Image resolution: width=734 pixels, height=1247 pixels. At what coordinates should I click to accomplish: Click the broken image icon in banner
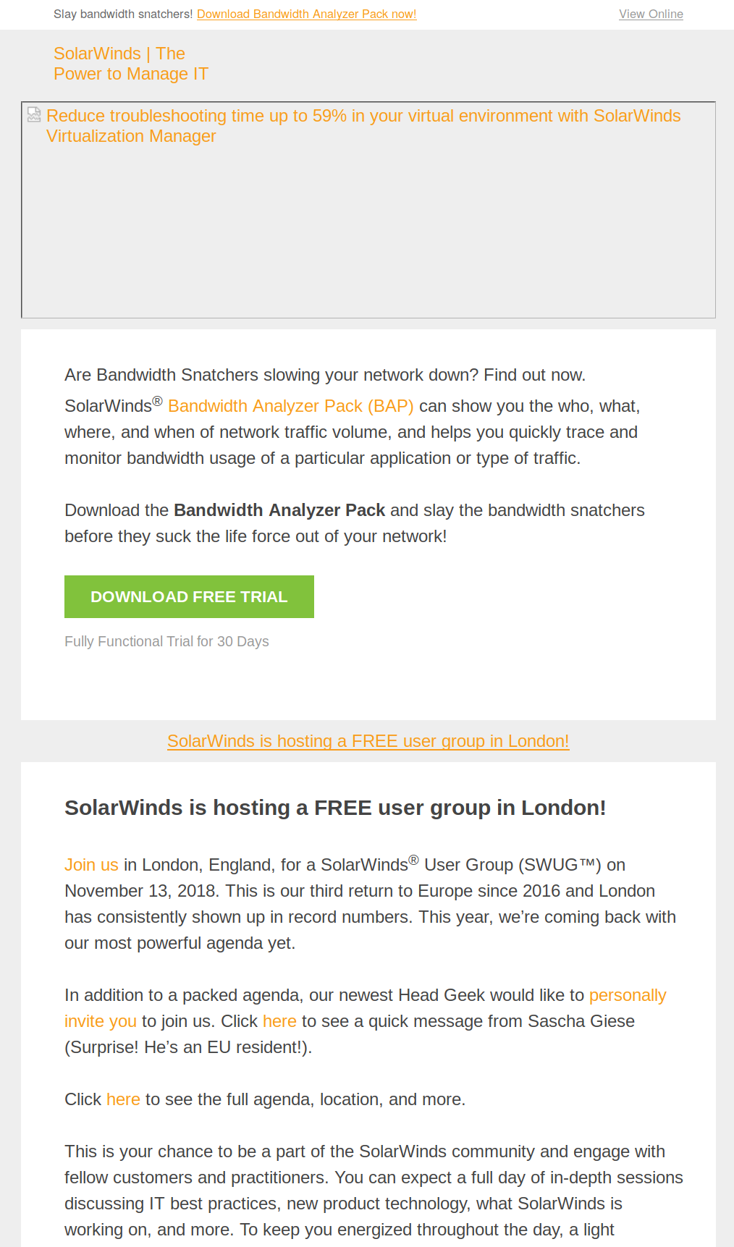(x=34, y=114)
